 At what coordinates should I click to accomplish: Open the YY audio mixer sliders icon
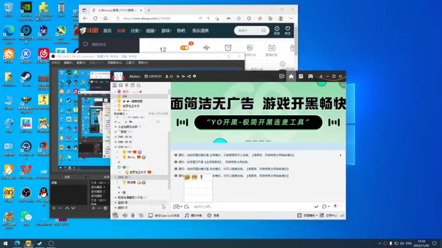[x=141, y=215]
